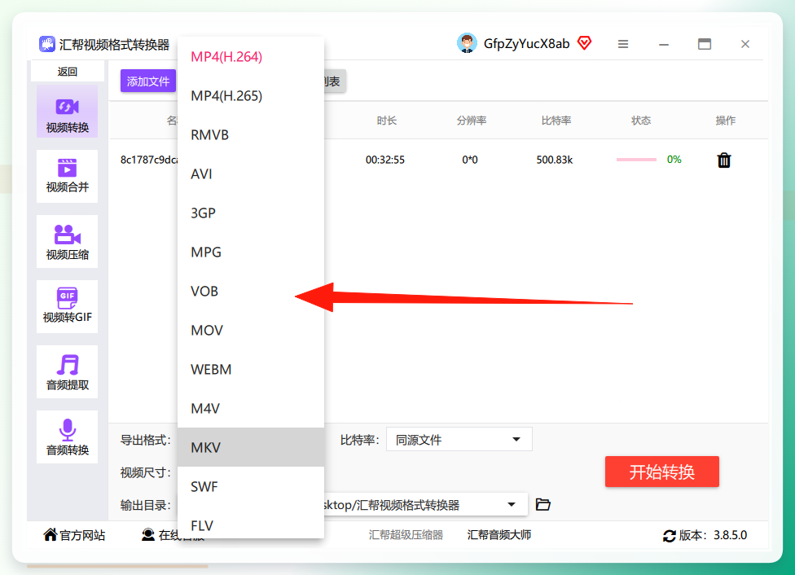Select WEBM output format
This screenshot has width=795, height=575.
251,369
